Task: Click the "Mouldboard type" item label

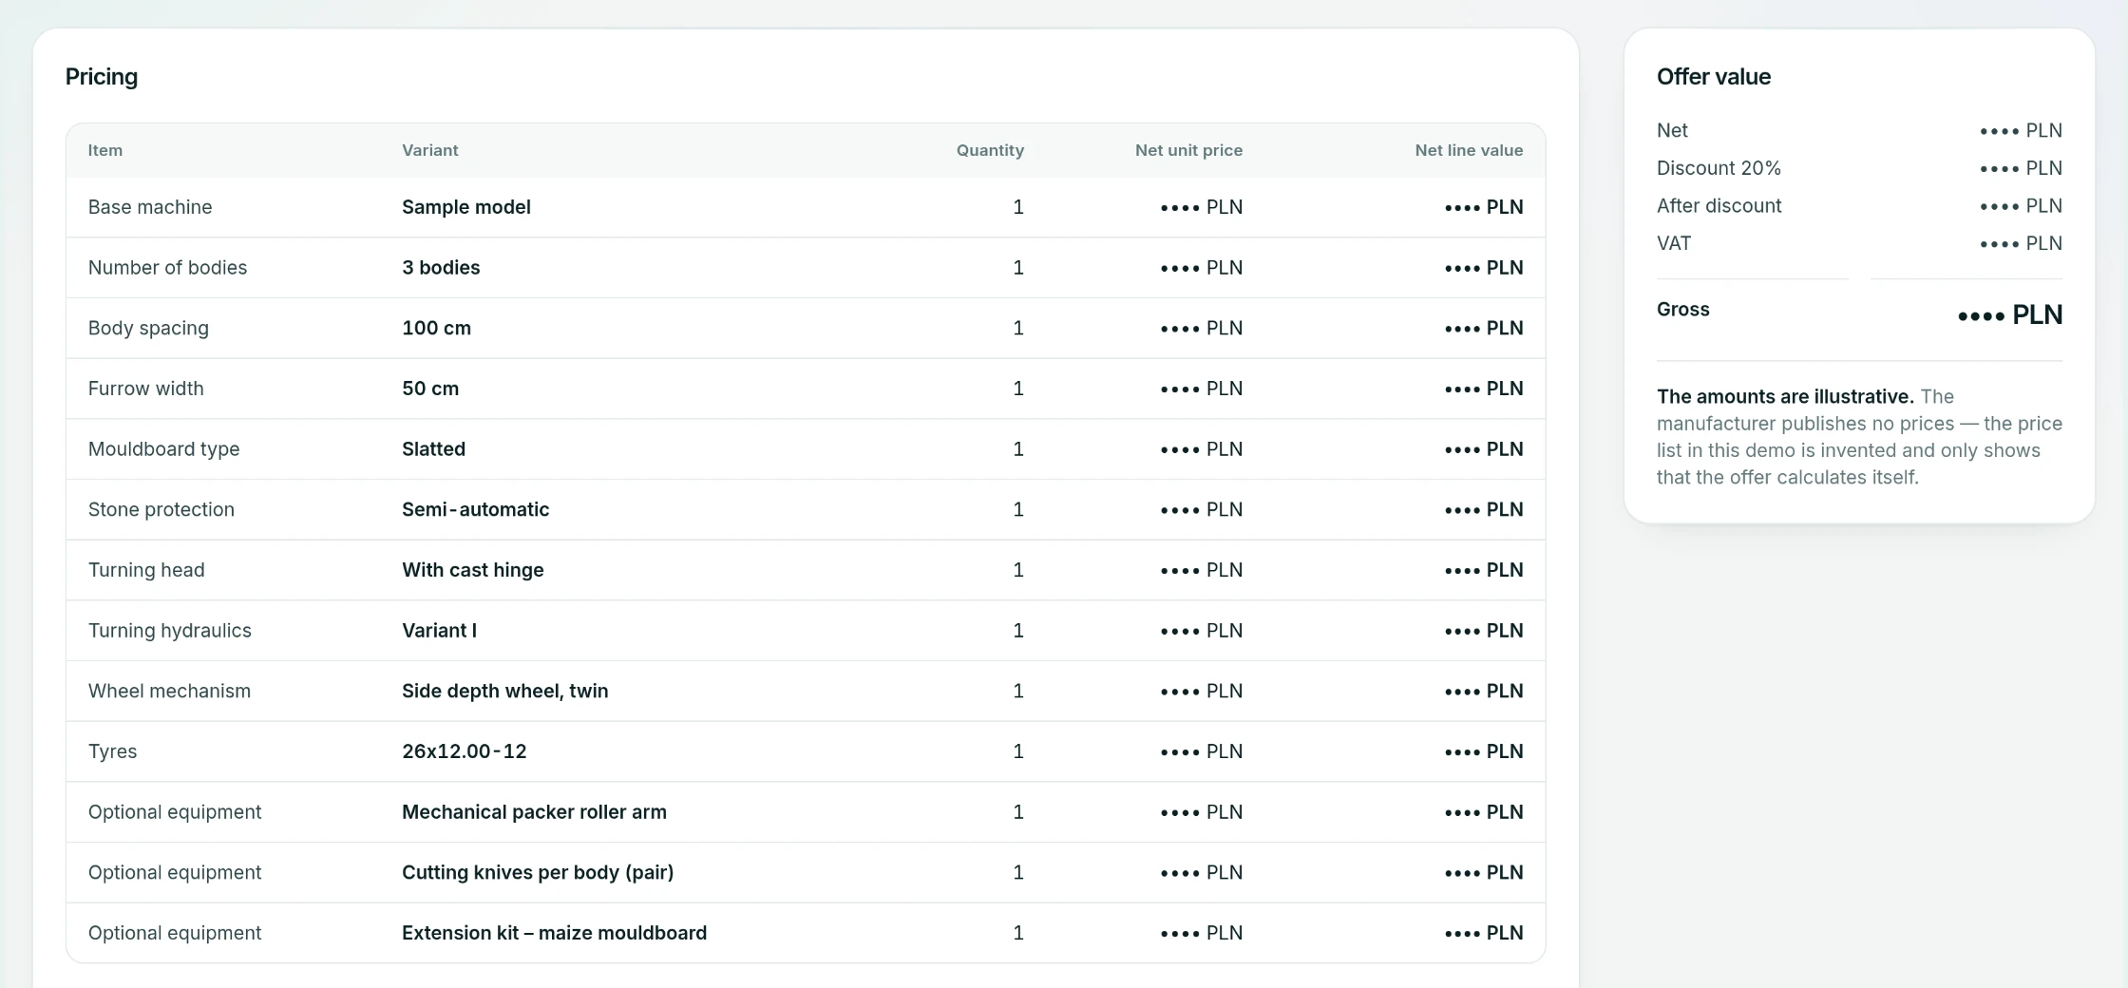Action: (163, 449)
